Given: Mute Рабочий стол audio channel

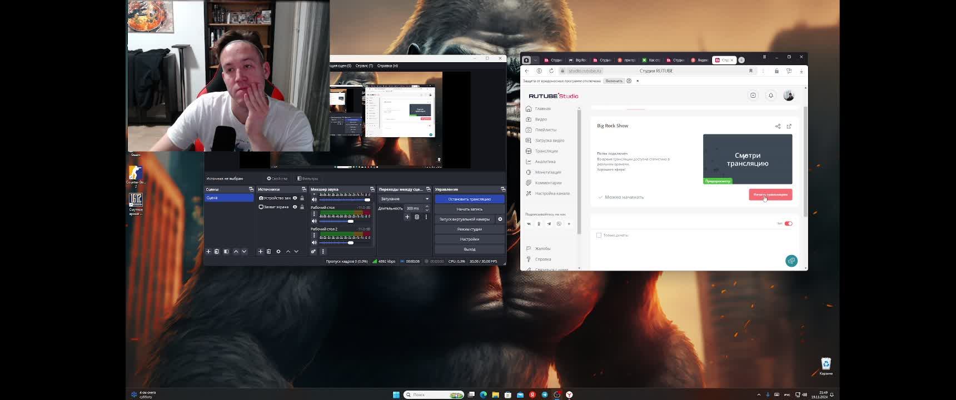Looking at the screenshot, I should coord(314,221).
